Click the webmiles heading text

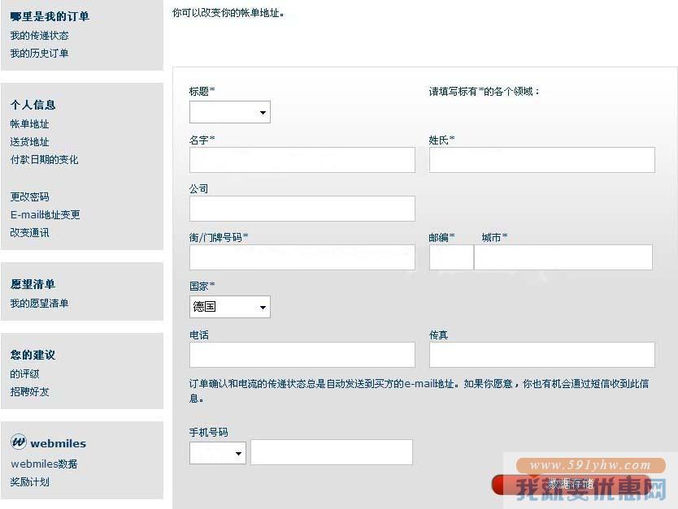tap(59, 443)
